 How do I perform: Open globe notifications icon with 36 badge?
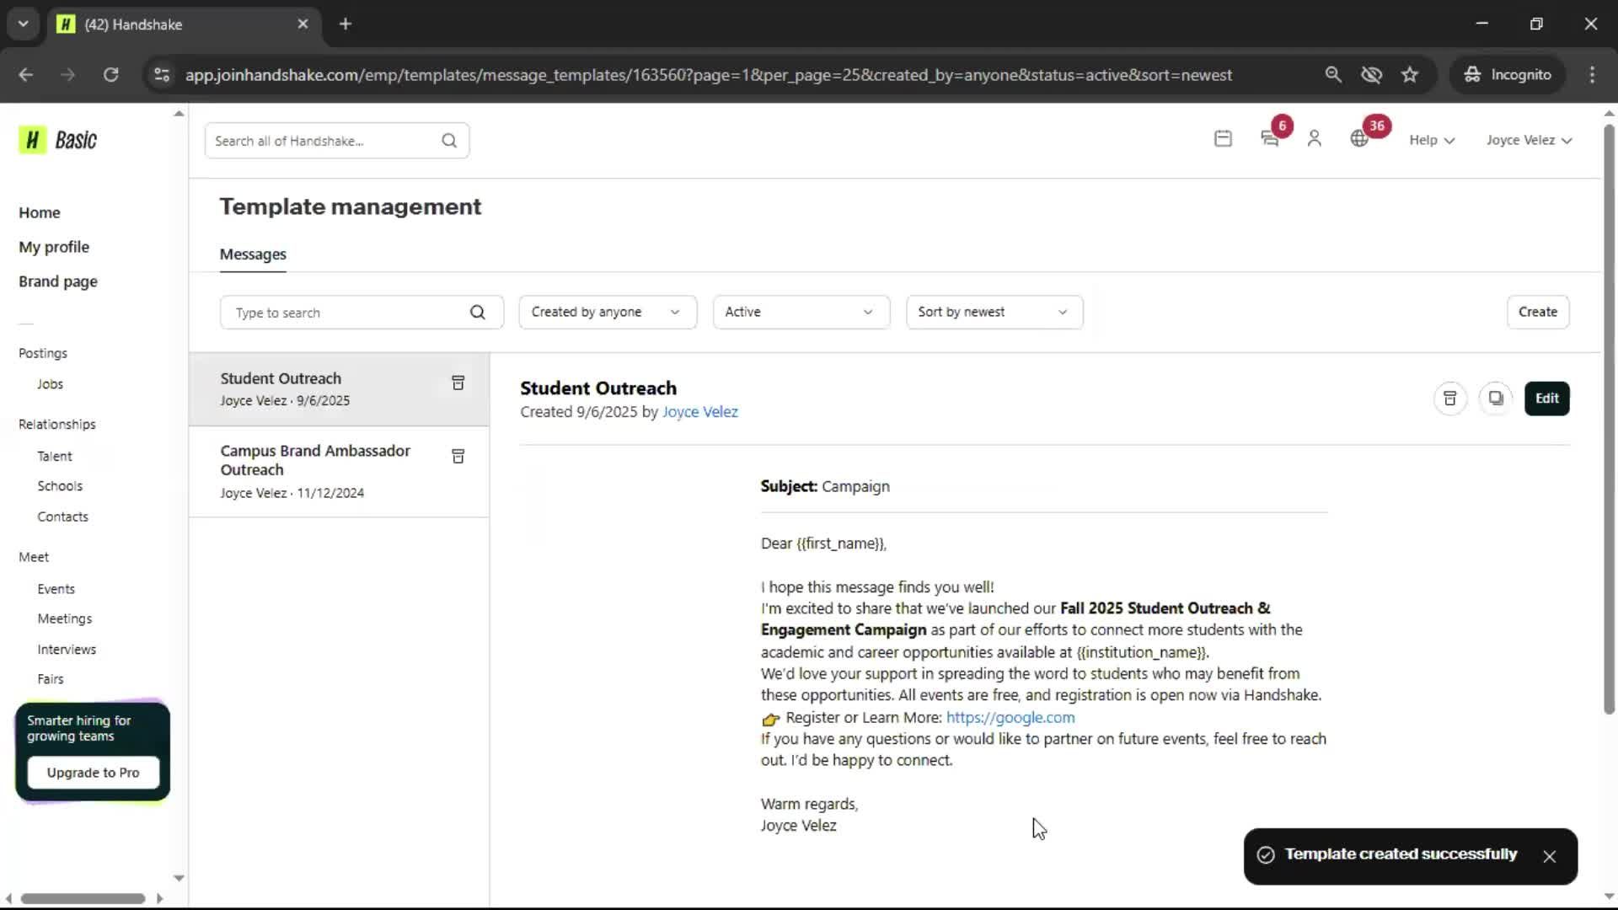(1359, 139)
